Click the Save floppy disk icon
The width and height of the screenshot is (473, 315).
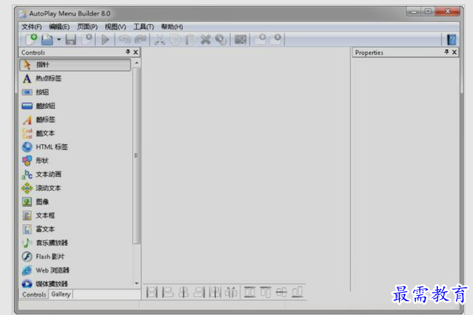(71, 40)
